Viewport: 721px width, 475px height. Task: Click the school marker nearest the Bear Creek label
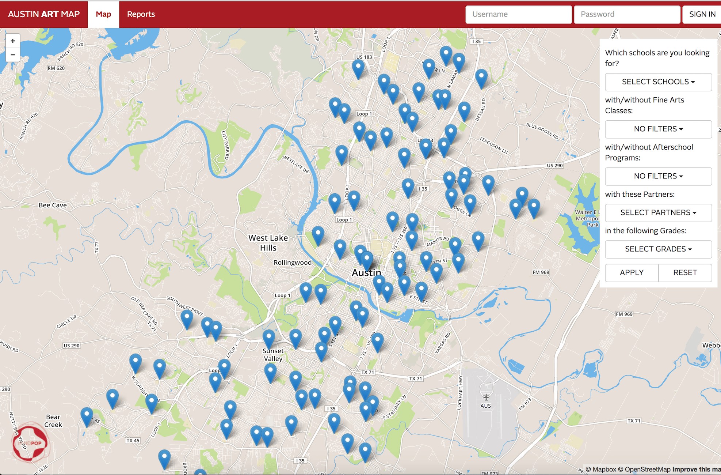pyautogui.click(x=87, y=415)
